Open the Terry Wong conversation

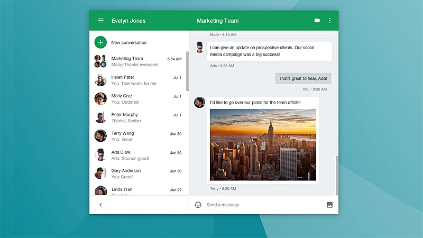point(138,136)
